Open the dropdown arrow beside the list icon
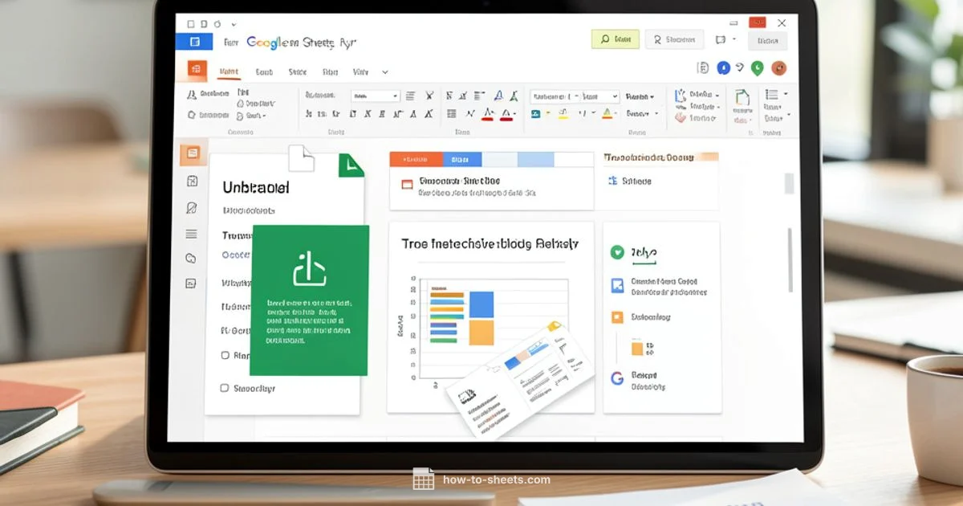Image resolution: width=963 pixels, height=506 pixels. 786,95
